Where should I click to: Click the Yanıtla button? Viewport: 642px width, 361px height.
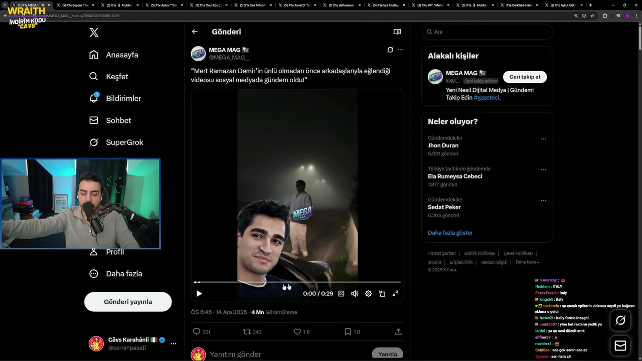(388, 354)
